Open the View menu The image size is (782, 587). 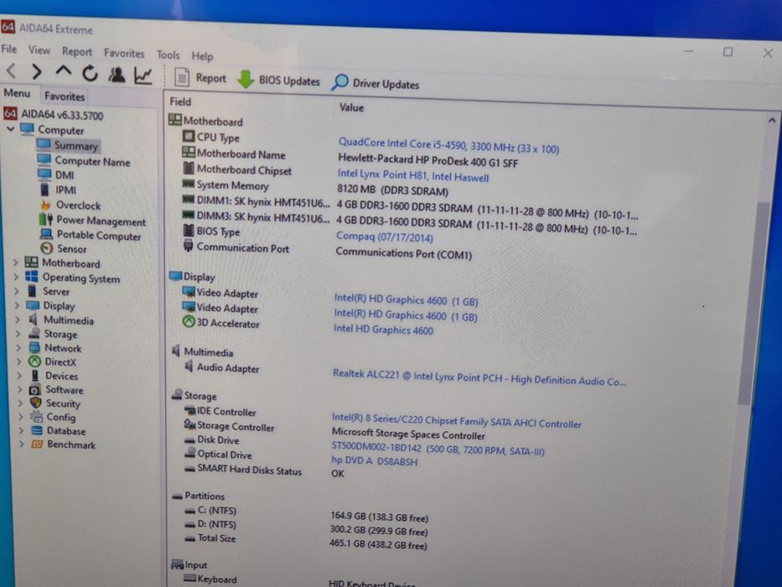pyautogui.click(x=39, y=50)
